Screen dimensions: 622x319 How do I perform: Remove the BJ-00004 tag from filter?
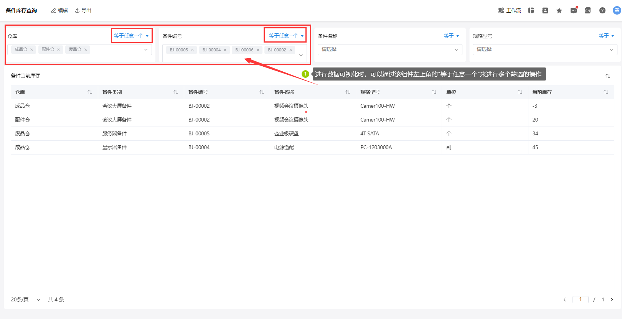(225, 50)
